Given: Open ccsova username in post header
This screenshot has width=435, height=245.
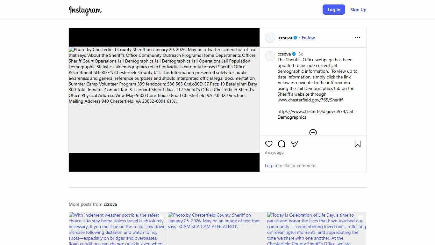Looking at the screenshot, I should [285, 38].
